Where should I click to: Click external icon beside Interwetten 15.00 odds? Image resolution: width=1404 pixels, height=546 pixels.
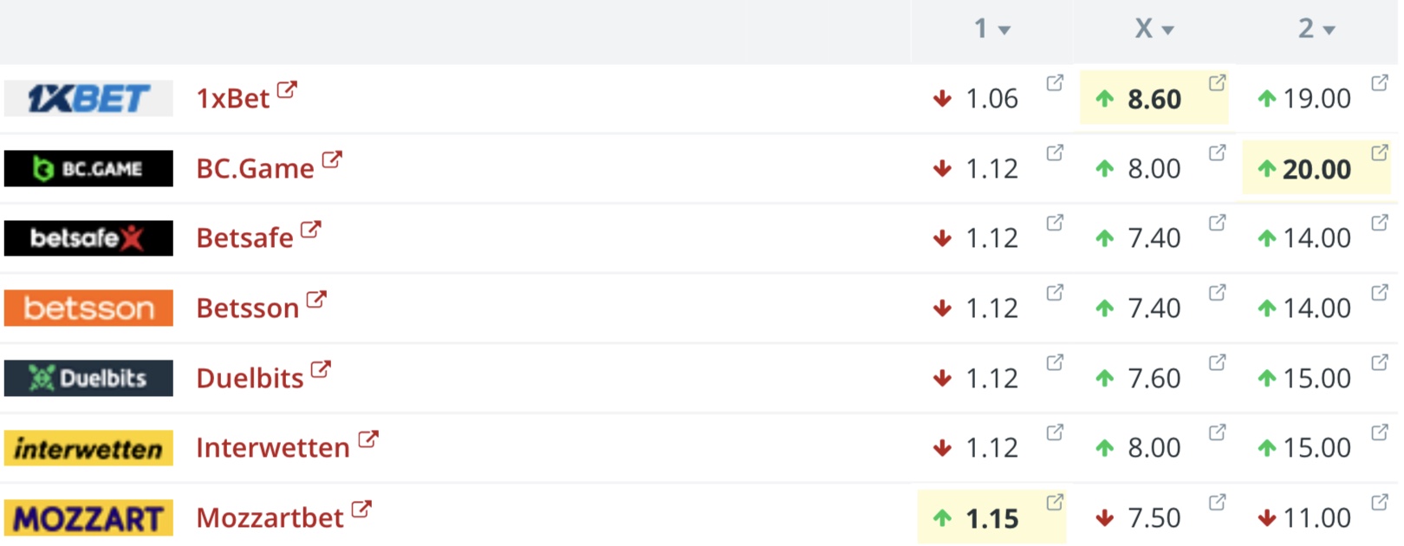coord(1379,432)
